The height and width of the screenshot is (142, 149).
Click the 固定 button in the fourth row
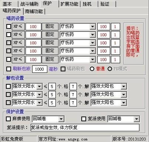50,51
